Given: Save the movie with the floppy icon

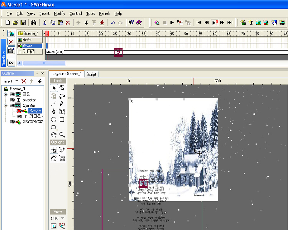Looking at the screenshot, I should tap(23, 23).
